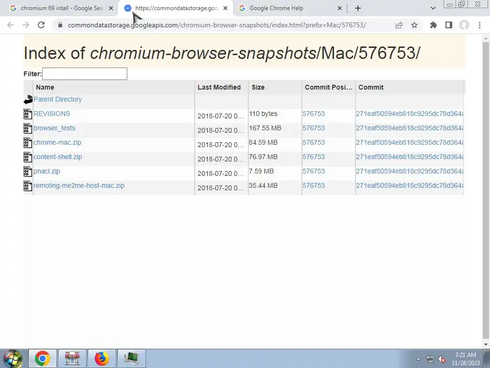Download pnacl.zip
Viewport: 490px width, 368px height.
46,171
